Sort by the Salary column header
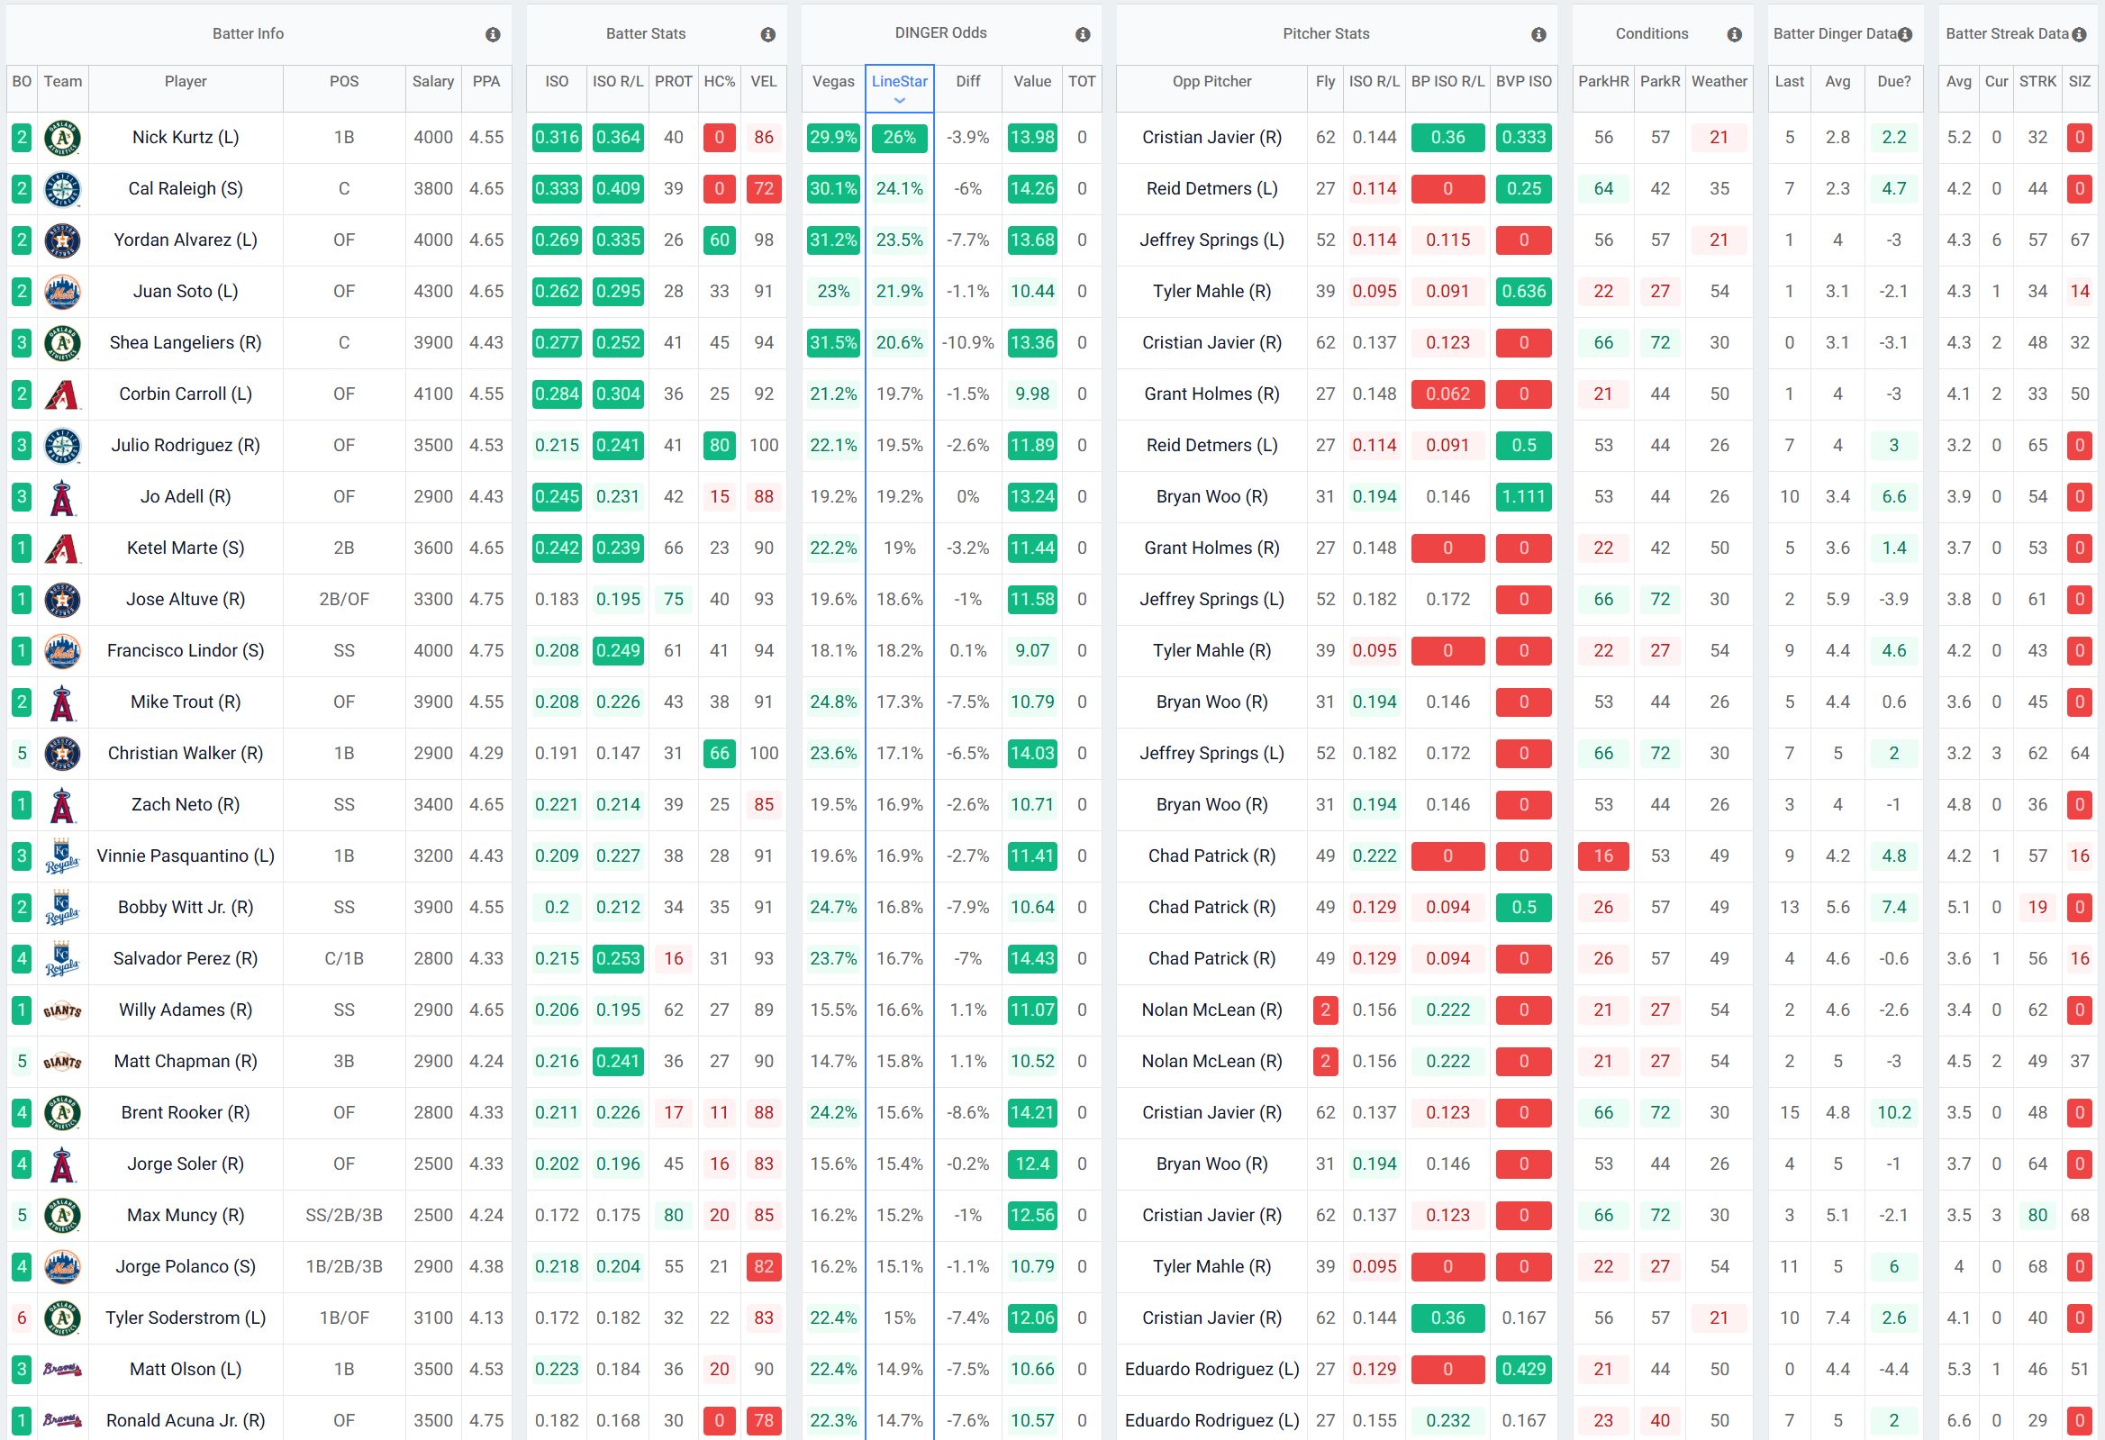This screenshot has height=1440, width=2105. coord(433,82)
